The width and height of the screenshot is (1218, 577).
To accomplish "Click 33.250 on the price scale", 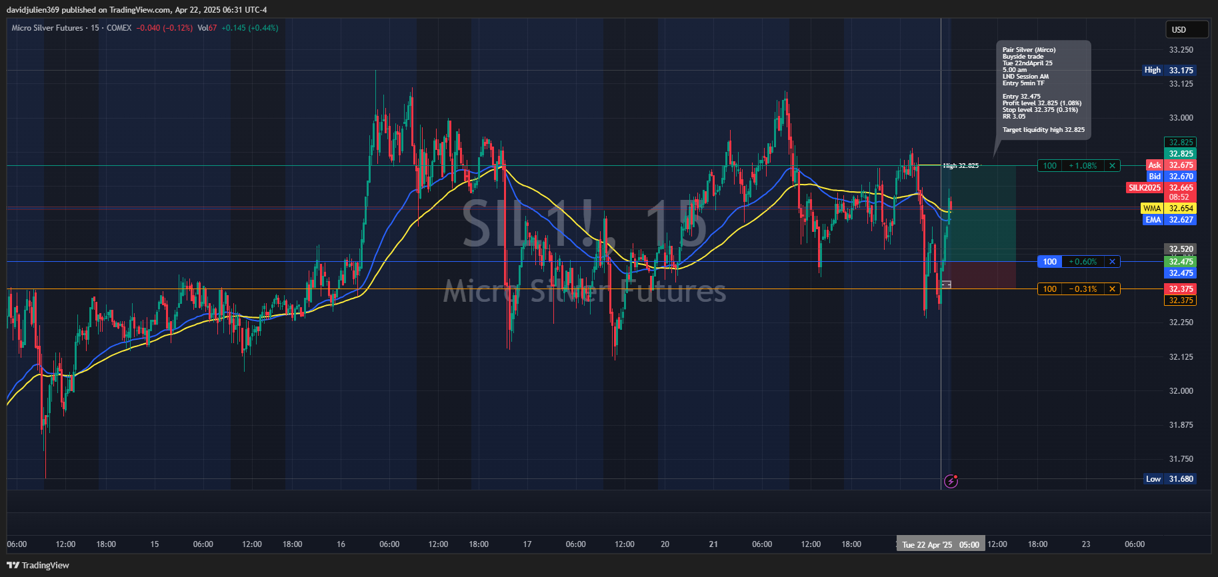I will [1181, 50].
